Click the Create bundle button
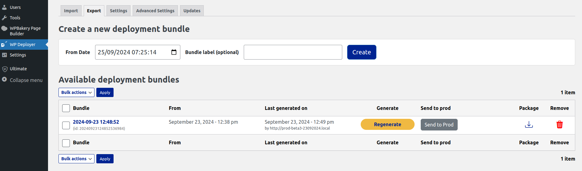 click(x=362, y=52)
